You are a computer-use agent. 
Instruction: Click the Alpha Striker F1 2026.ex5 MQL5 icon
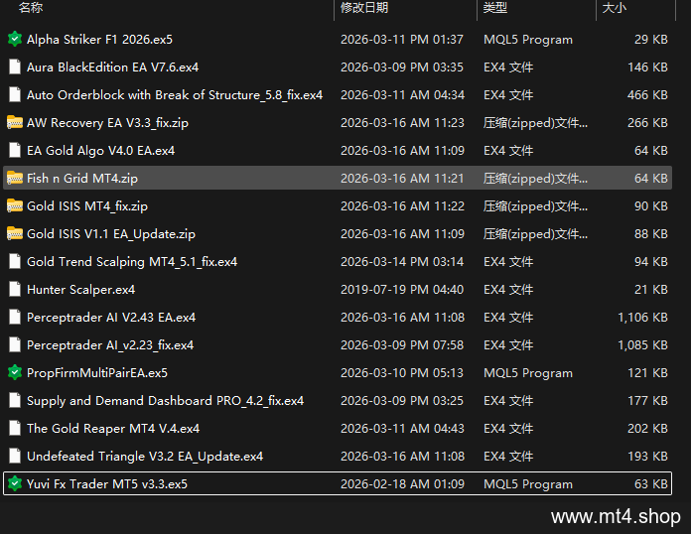coord(15,40)
